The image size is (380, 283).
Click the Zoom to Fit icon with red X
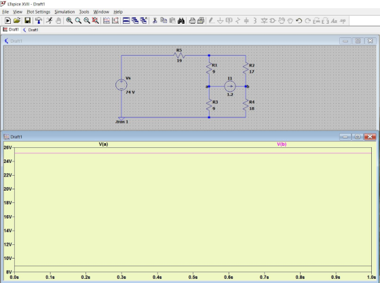[x=96, y=21]
